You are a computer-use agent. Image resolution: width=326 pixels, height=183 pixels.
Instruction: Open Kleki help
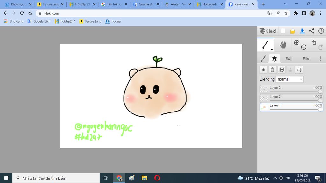click(321, 31)
